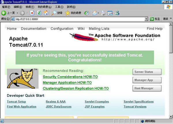Click the Home page icon
This screenshot has height=124, width=173.
tap(46, 13)
